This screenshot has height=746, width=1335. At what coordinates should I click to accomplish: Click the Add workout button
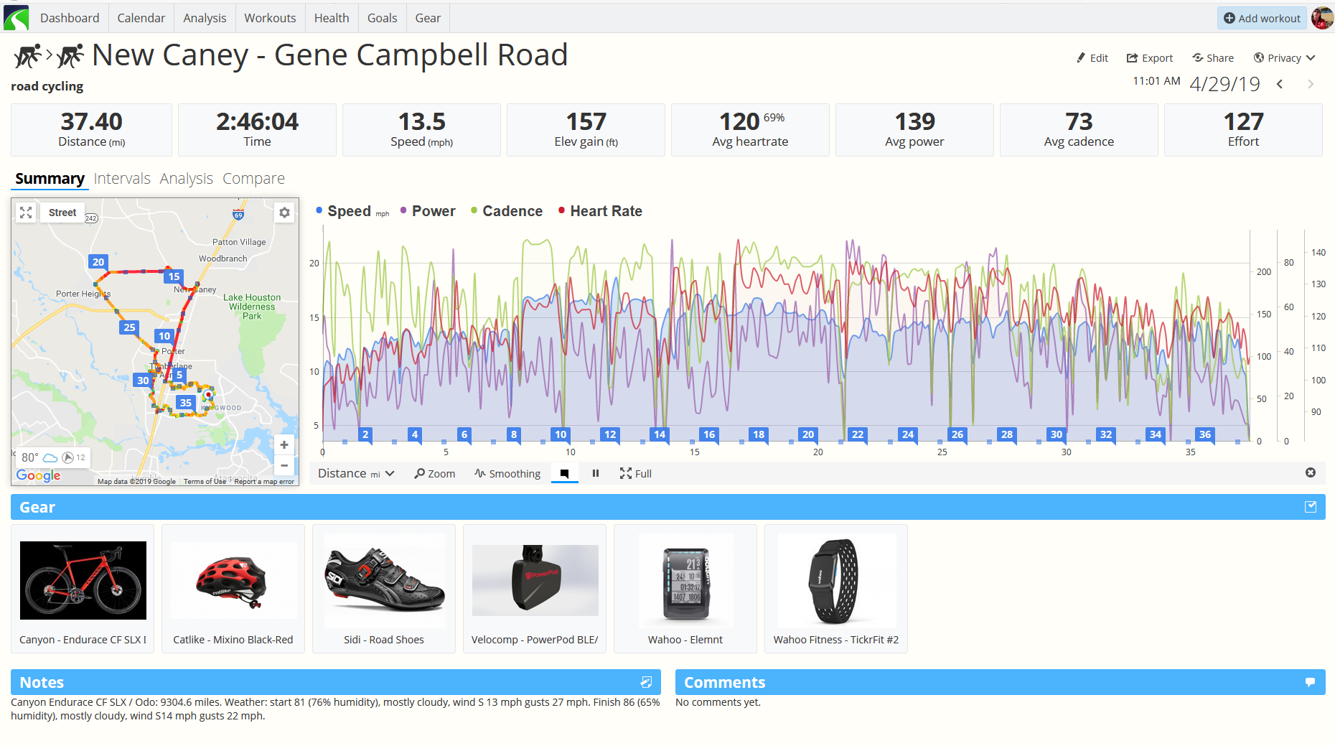coord(1261,18)
